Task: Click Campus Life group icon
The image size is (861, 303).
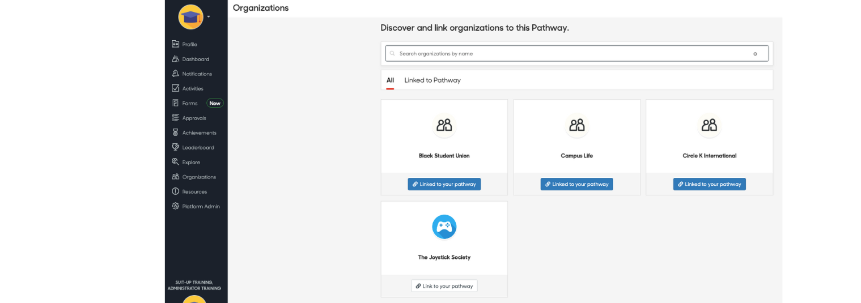Action: click(x=577, y=125)
